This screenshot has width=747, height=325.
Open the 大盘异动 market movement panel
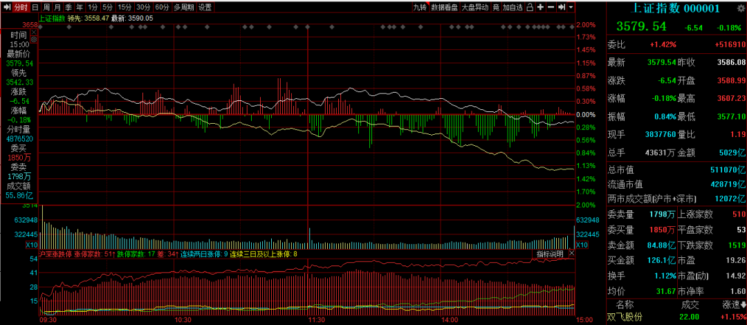[475, 7]
